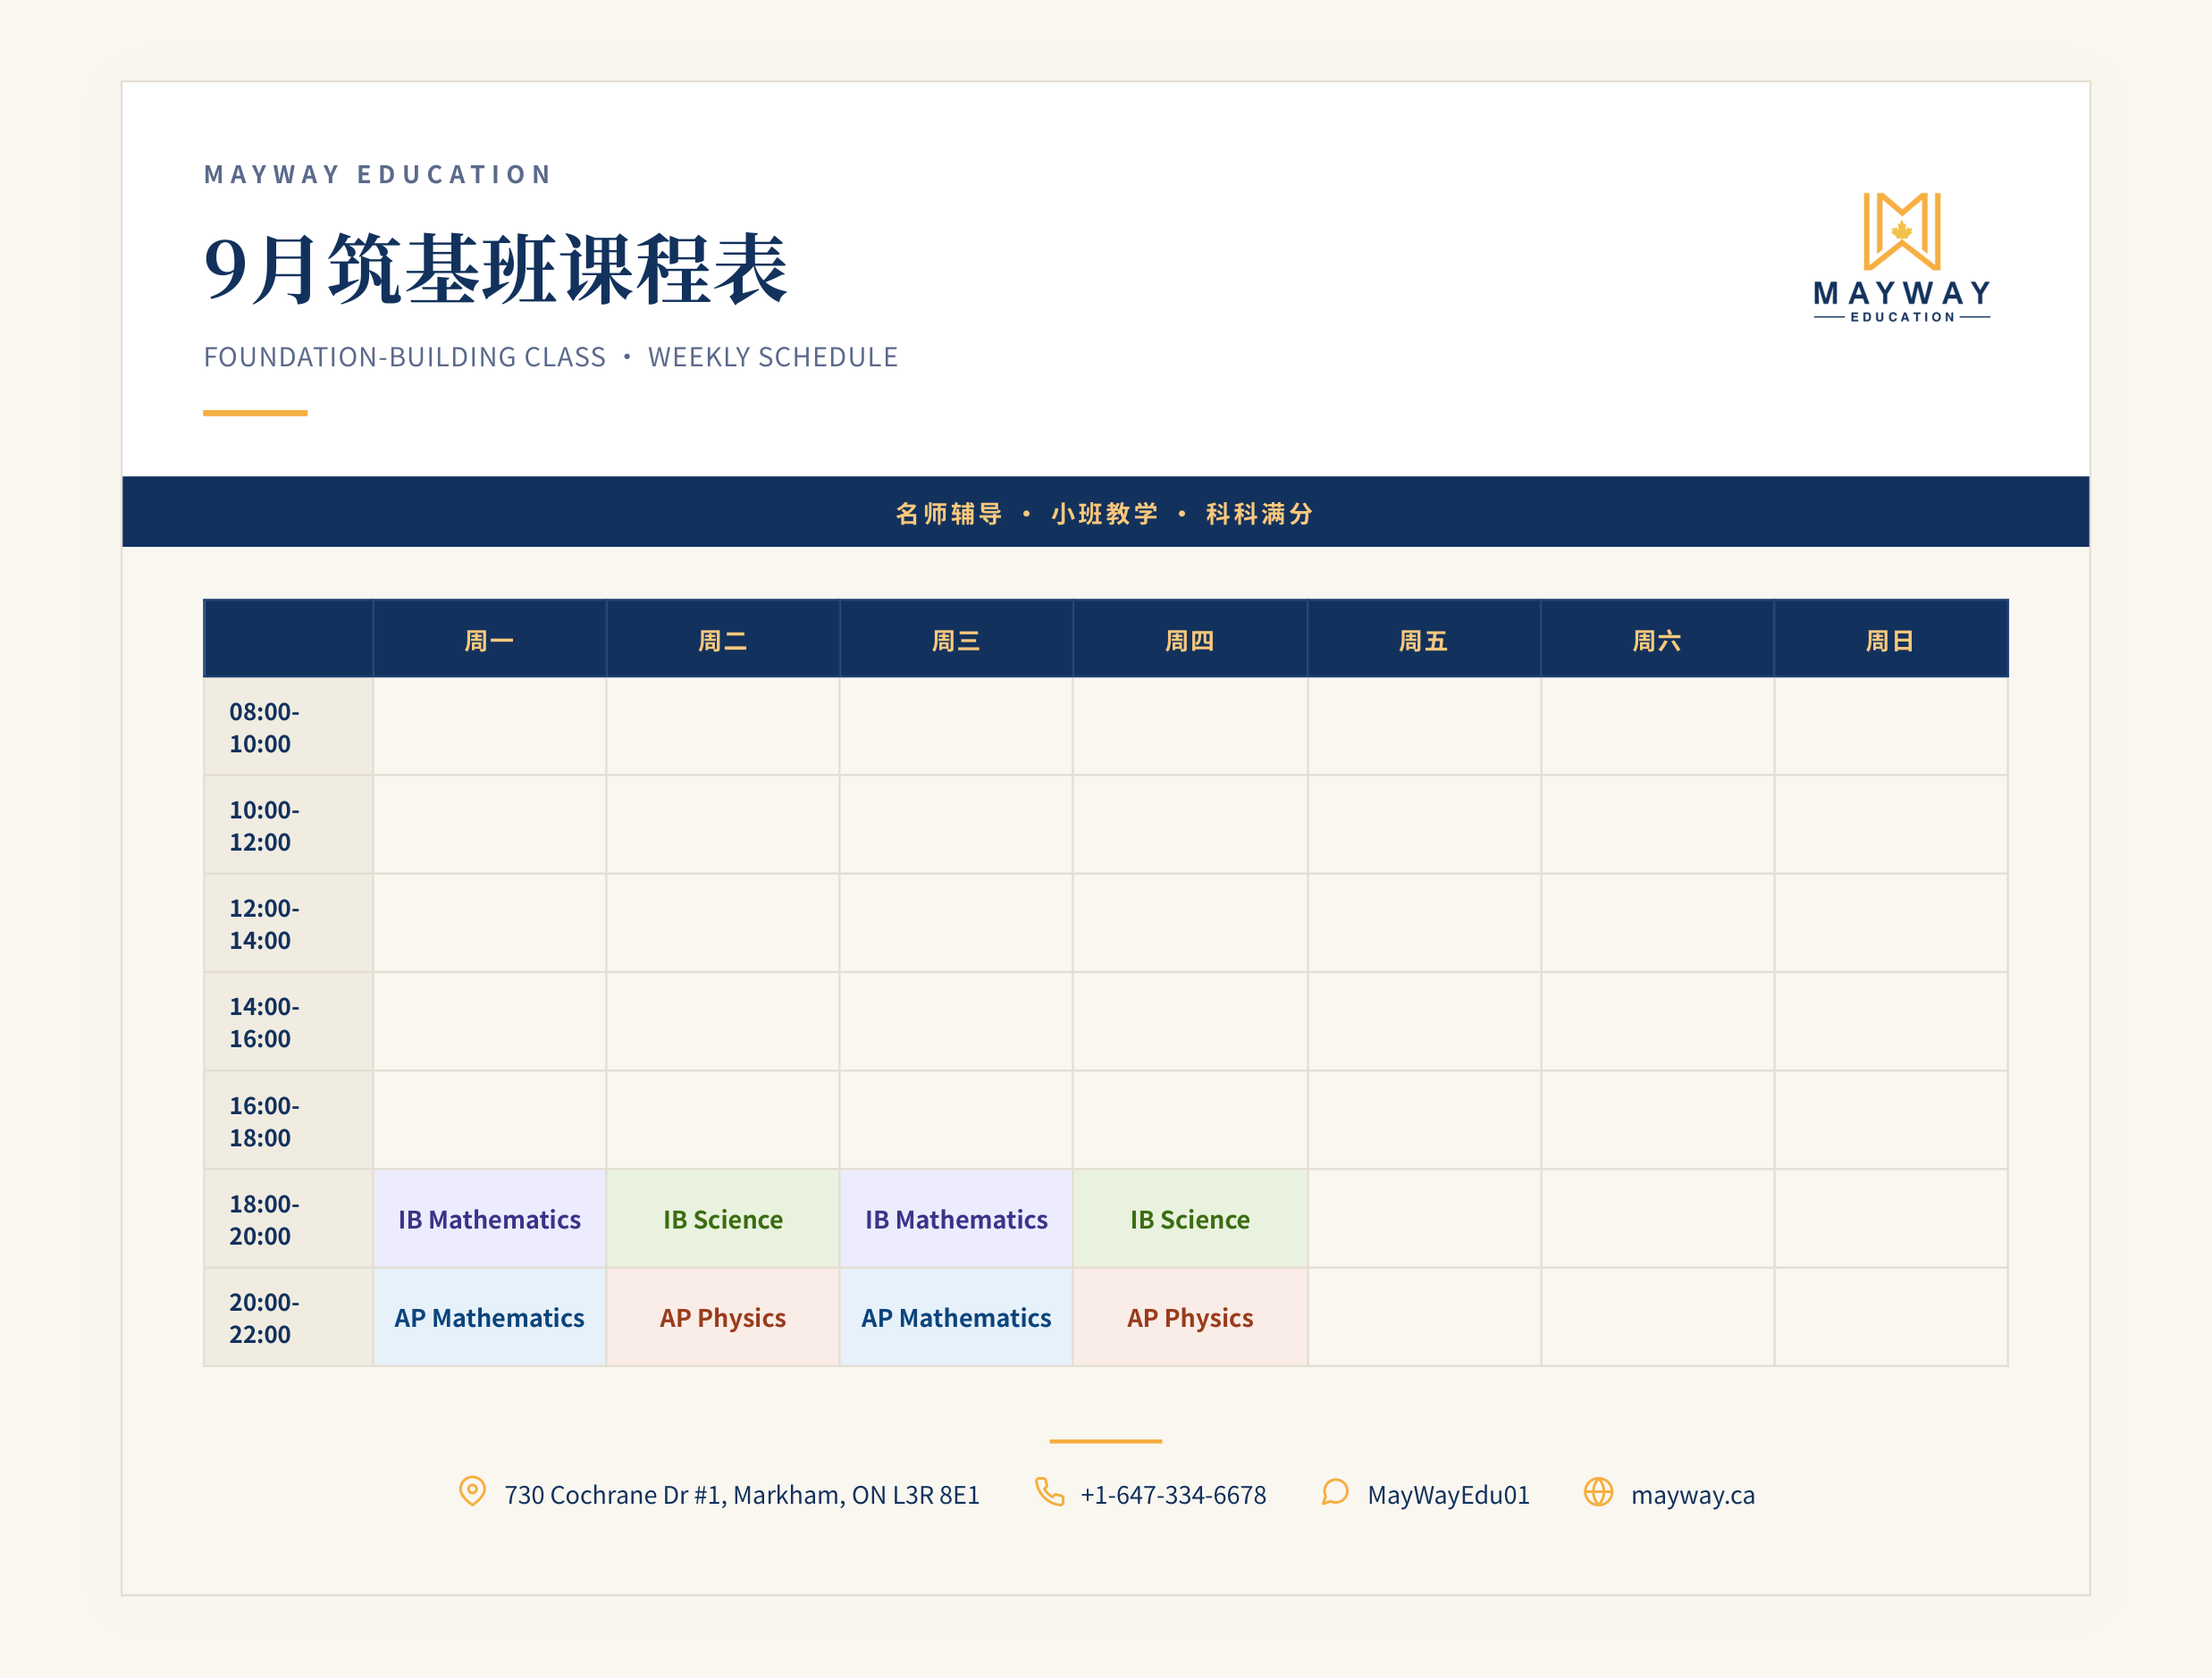
Task: Select the 周日 column header
Action: click(x=1891, y=640)
